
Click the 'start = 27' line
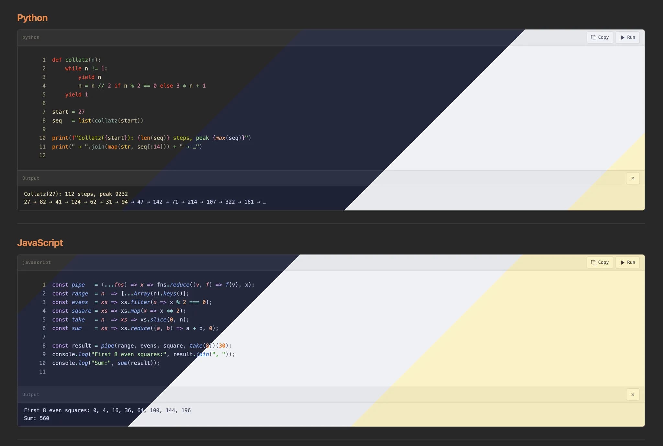(68, 112)
